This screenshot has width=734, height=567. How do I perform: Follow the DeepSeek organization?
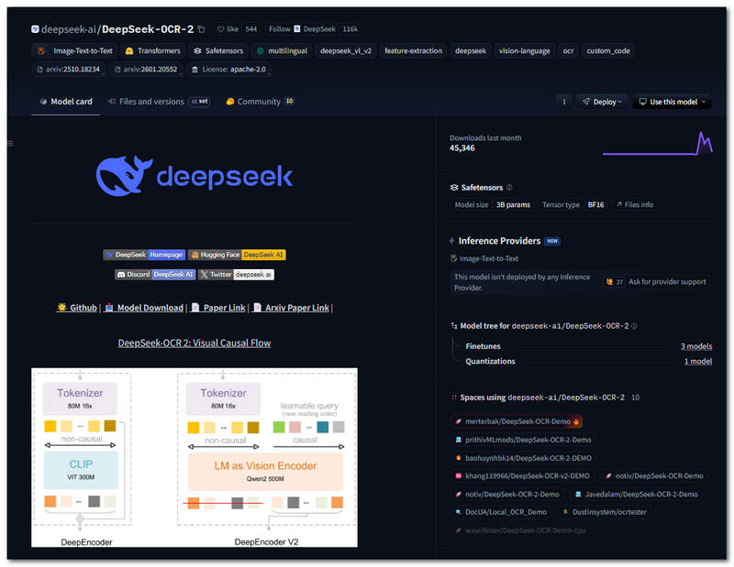pos(278,28)
